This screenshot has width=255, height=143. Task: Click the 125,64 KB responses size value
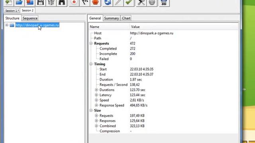(137, 121)
